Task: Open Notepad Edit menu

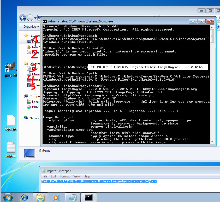Action: [53, 176]
